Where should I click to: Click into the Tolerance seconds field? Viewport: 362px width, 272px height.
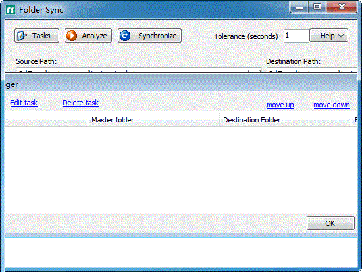tap(296, 36)
